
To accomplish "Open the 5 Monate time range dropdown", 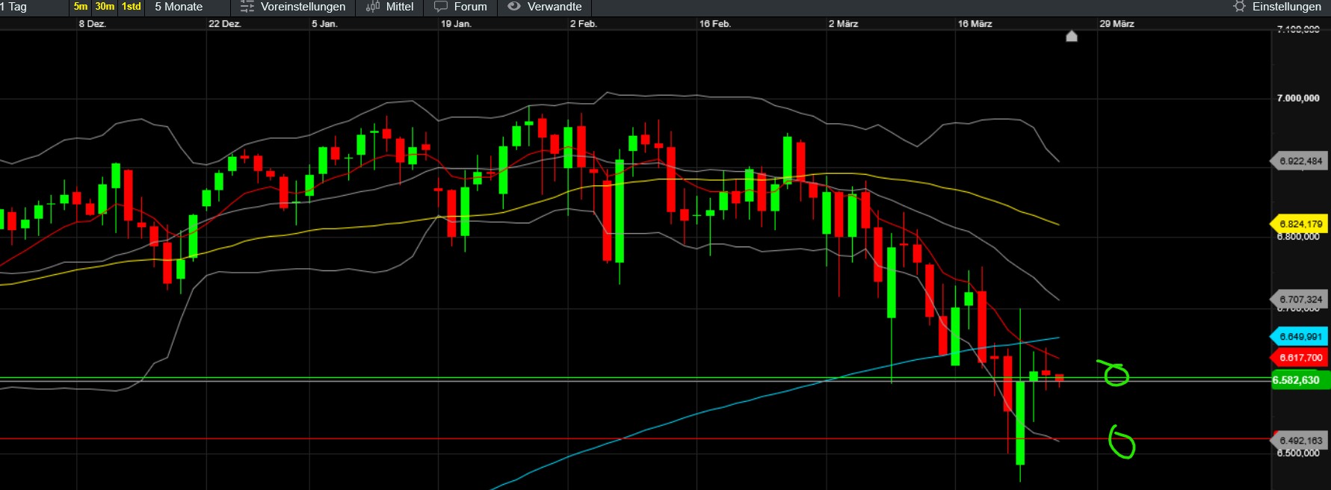I will (x=179, y=7).
